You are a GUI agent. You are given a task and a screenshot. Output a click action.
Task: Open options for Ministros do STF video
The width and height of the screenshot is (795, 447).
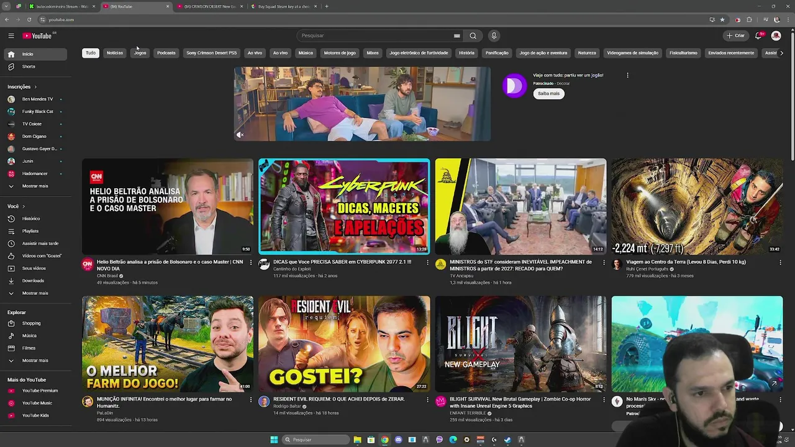click(604, 263)
